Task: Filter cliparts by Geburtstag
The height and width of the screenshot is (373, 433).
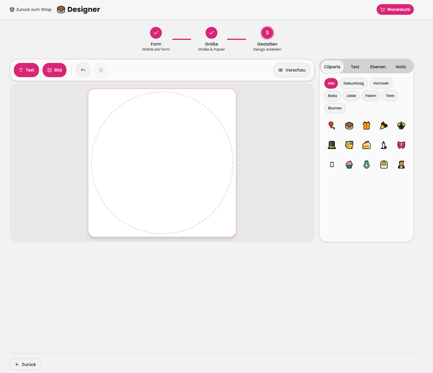Action: [x=354, y=83]
